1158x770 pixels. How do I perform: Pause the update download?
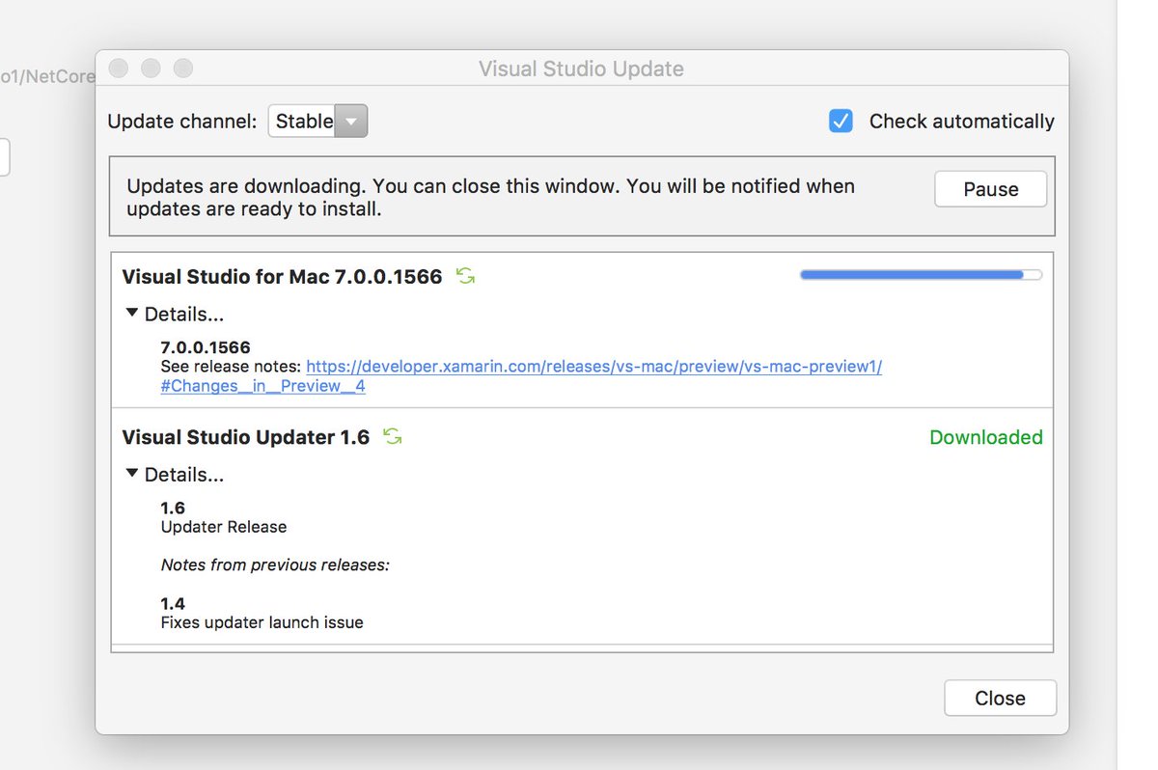(991, 189)
